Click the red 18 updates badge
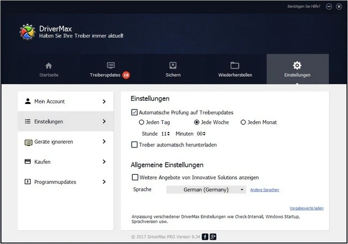The width and height of the screenshot is (348, 244). point(126,75)
